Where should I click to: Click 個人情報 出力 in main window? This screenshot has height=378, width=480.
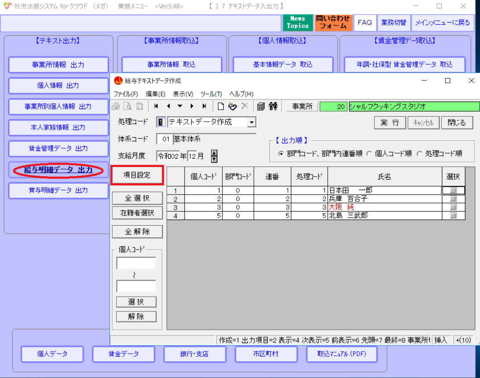click(x=58, y=86)
